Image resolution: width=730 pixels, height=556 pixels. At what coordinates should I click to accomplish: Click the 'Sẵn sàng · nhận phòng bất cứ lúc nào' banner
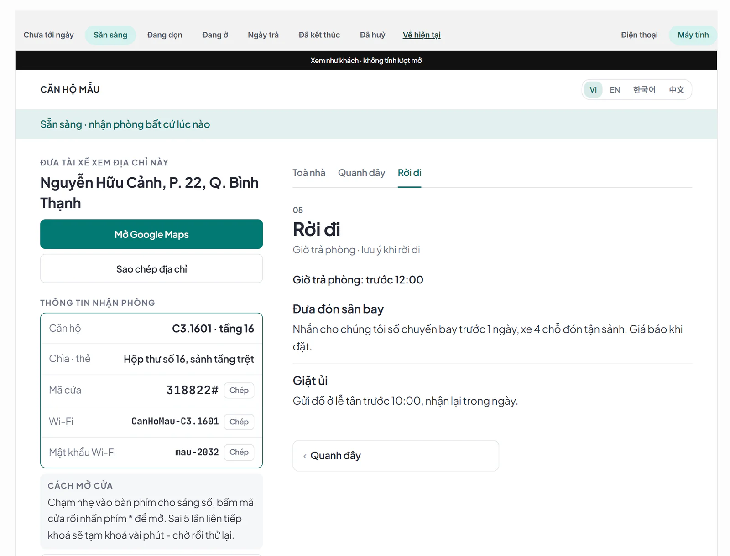(366, 124)
